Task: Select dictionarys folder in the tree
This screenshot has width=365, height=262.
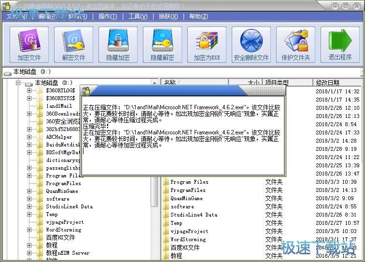Action: pyautogui.click(x=63, y=160)
